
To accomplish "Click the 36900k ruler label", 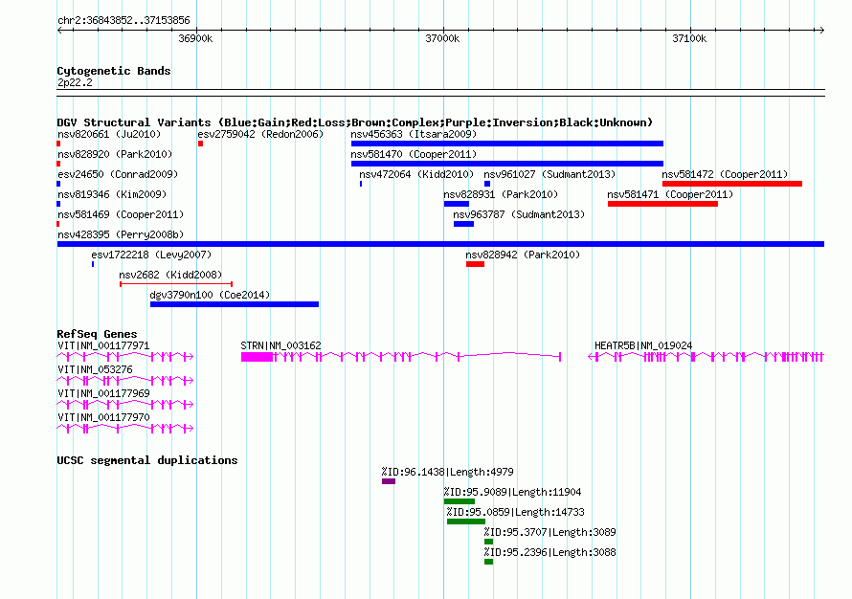I will pos(195,38).
